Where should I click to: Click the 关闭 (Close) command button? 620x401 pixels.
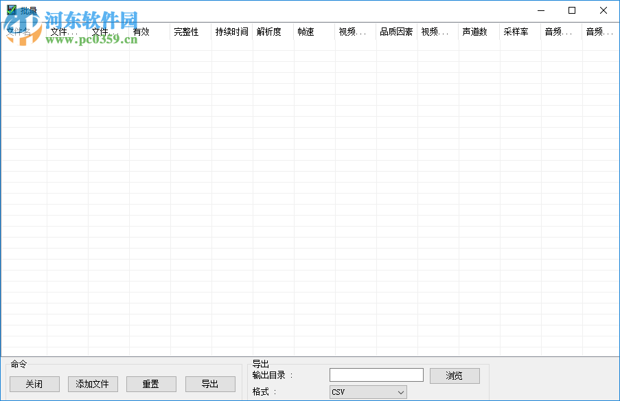[34, 384]
